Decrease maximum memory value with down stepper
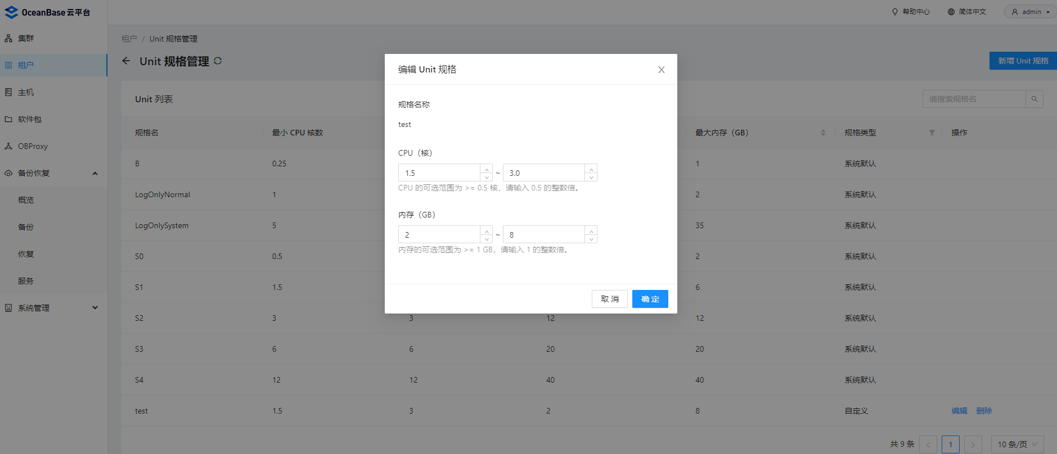 pyautogui.click(x=591, y=239)
